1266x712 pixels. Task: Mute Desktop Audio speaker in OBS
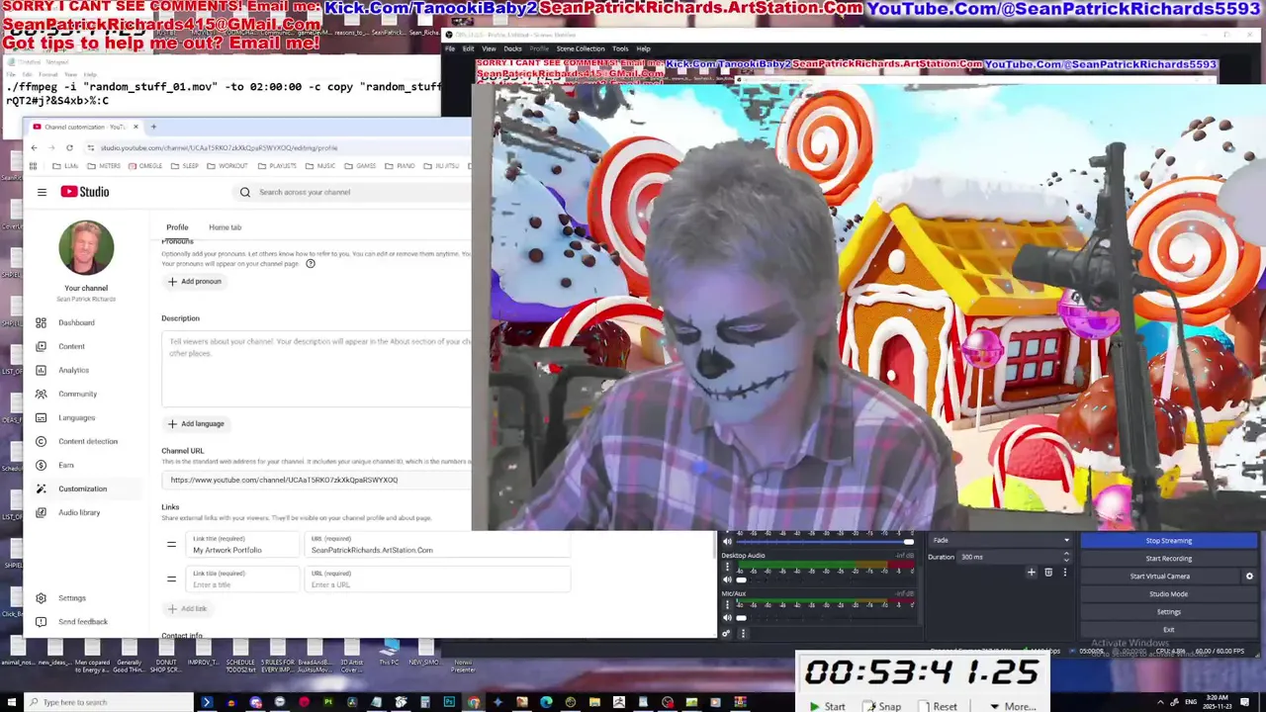coord(727,579)
